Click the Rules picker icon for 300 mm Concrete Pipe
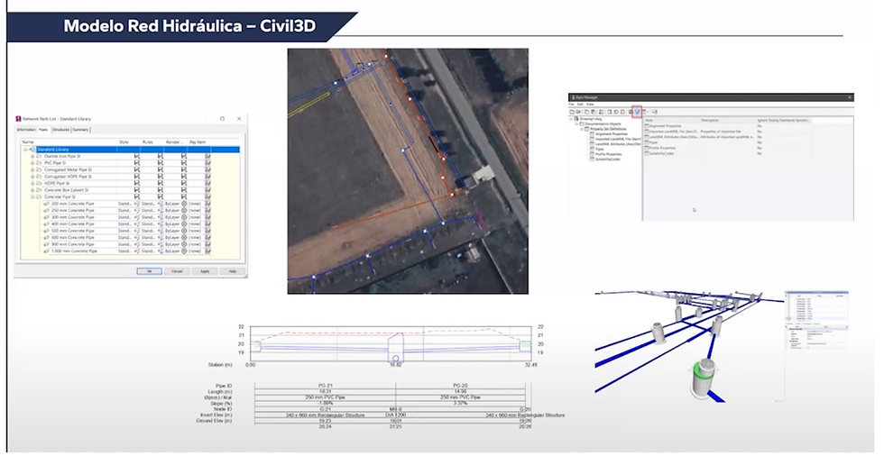Image resolution: width=884 pixels, height=456 pixels. point(161,217)
